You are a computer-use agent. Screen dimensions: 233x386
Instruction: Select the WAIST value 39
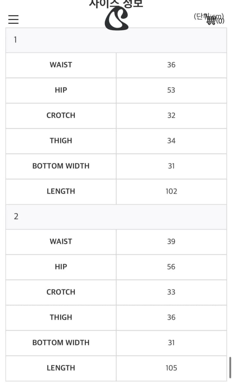171,242
